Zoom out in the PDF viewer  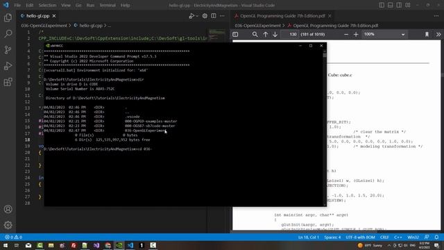346,34
